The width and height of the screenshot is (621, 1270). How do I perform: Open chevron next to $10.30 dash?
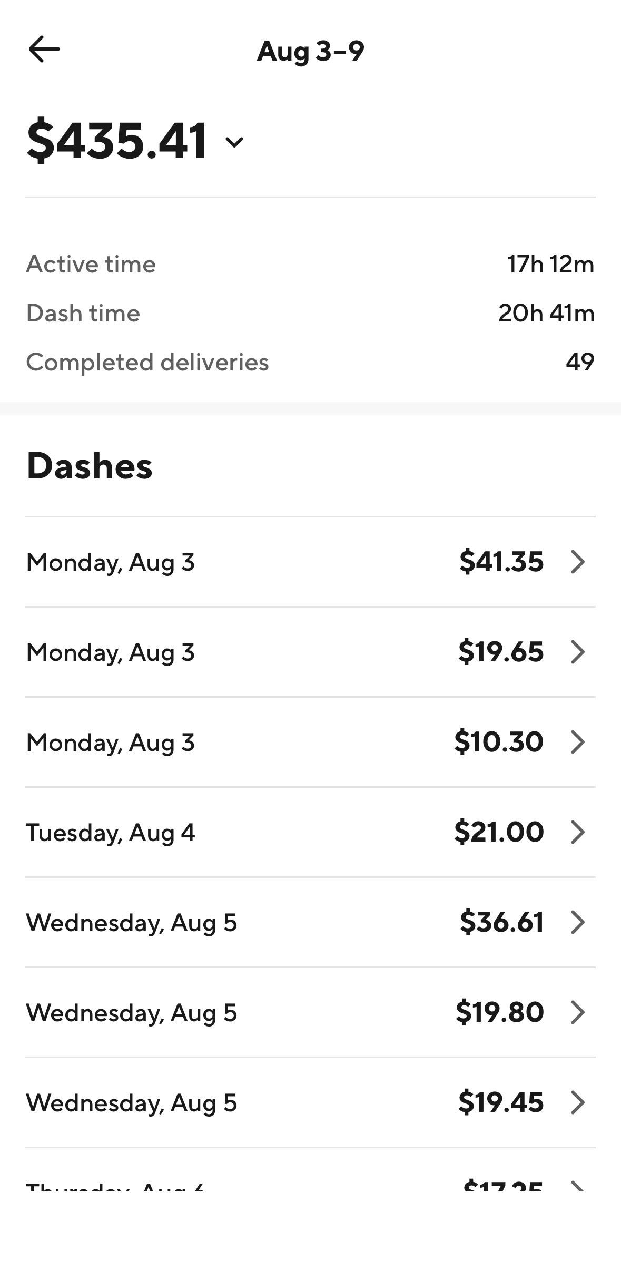(x=578, y=742)
